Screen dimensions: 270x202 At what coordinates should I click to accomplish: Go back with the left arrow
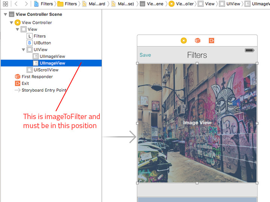16,4
